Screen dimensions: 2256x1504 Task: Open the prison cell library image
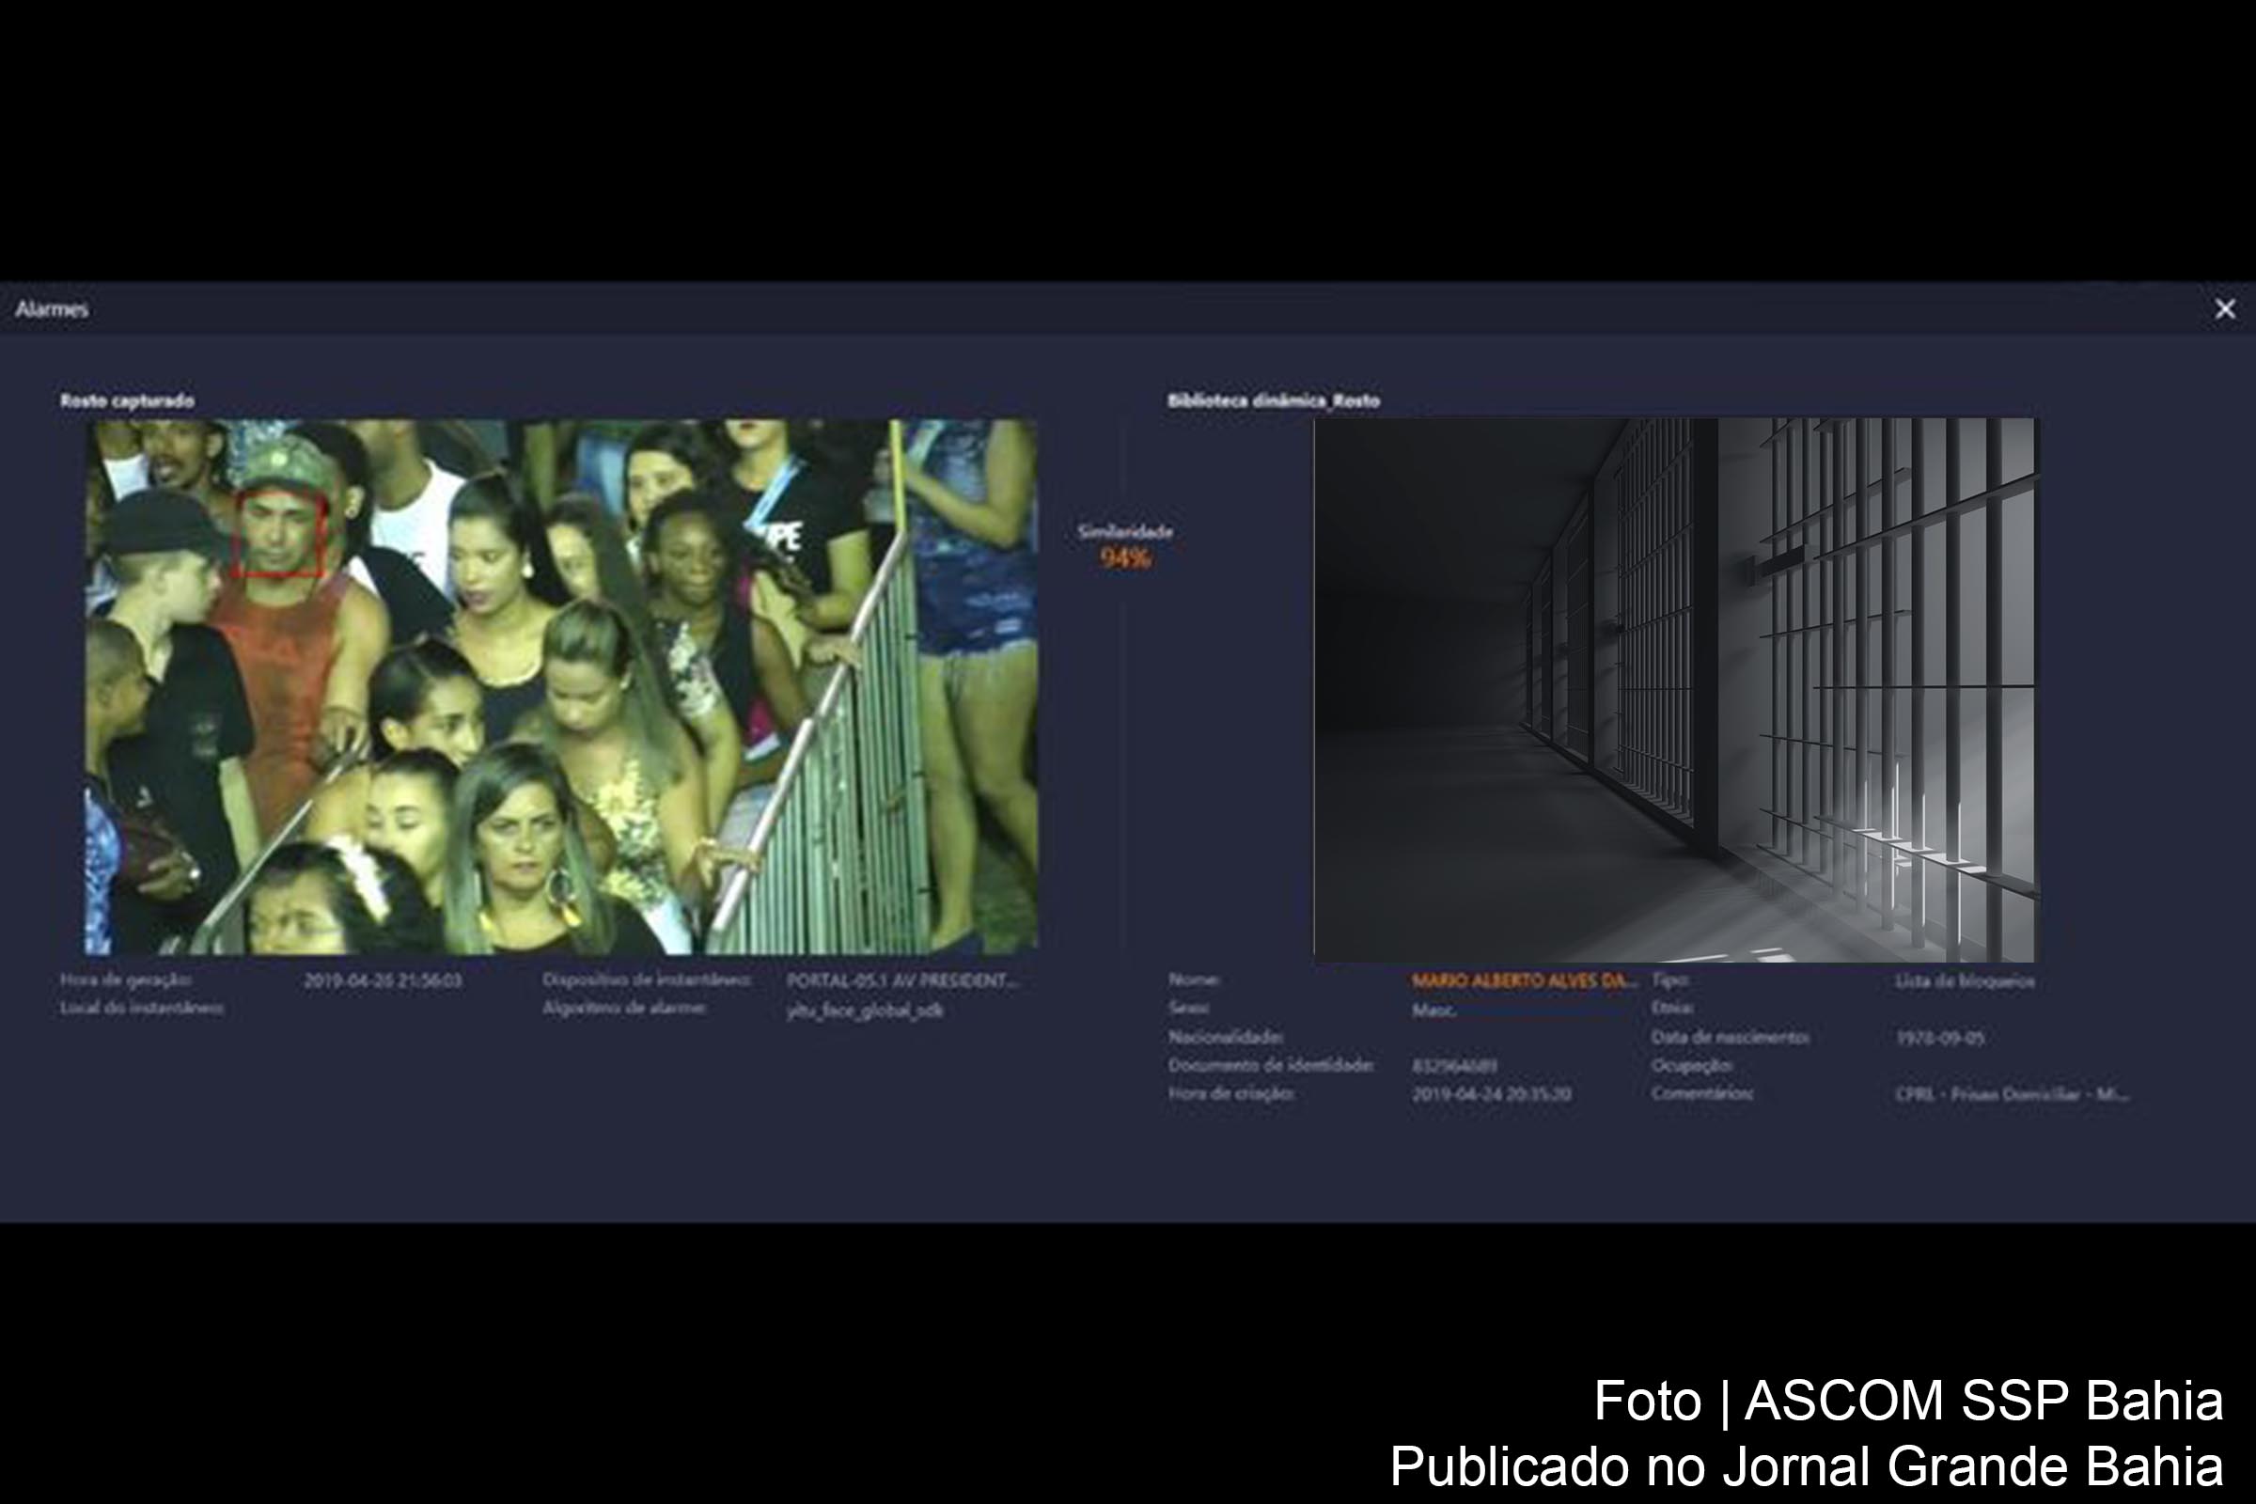pos(1673,689)
